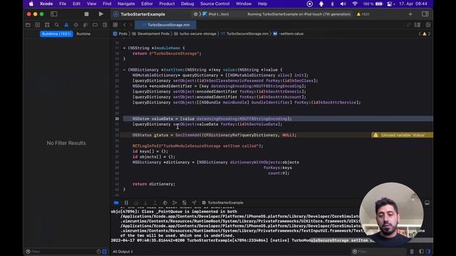Toggle the variables view pane button

[421, 252]
